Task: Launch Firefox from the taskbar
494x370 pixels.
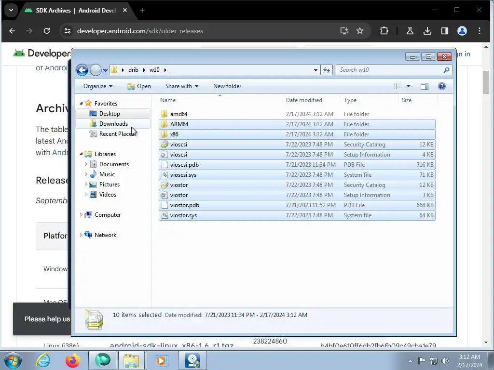Action: pos(73,360)
